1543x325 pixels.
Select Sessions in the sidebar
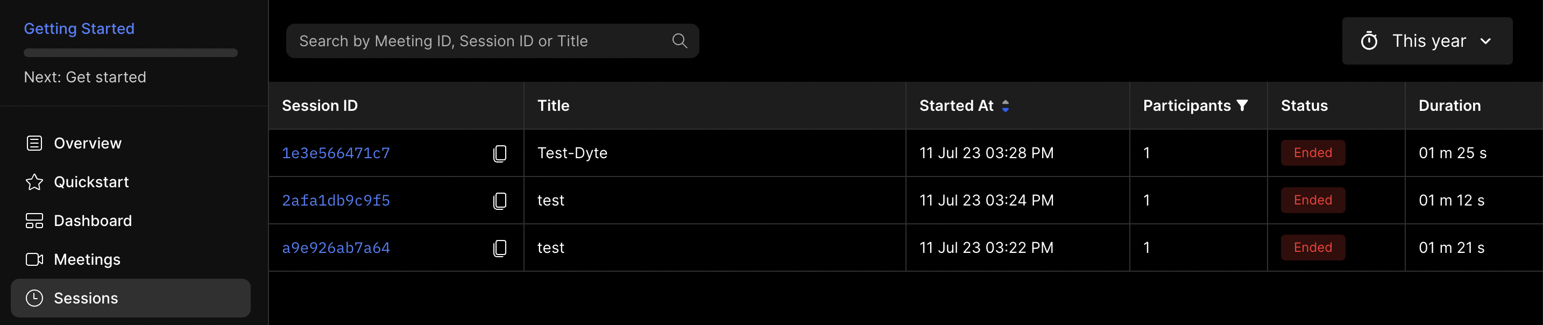tap(86, 298)
